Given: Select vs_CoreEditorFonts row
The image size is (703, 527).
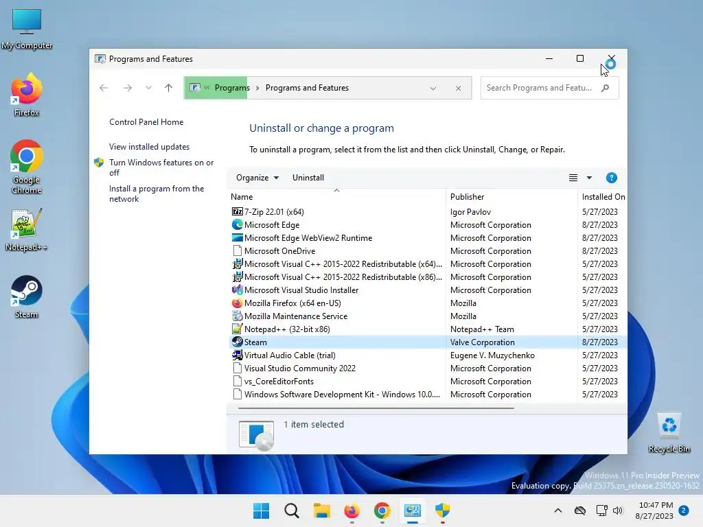Looking at the screenshot, I should [427, 382].
